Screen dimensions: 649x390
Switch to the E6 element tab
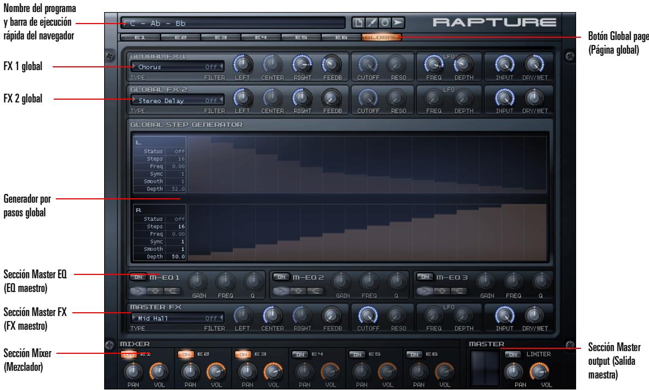pos(341,38)
